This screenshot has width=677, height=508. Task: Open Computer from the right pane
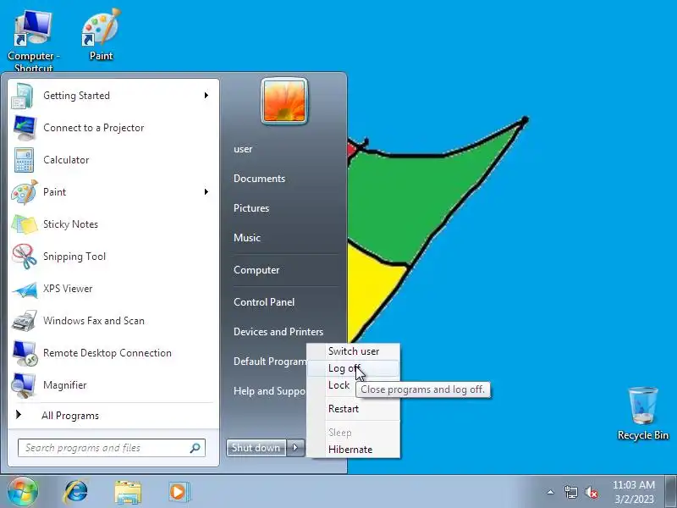[256, 270]
